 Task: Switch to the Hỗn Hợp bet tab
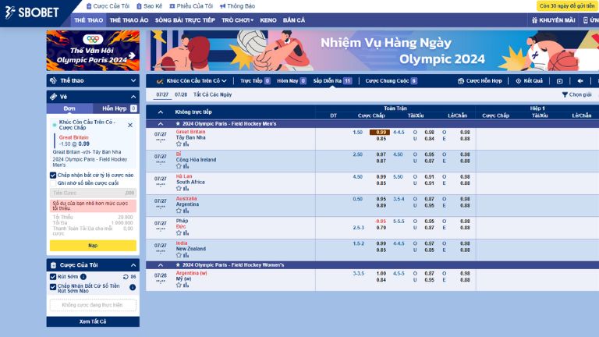tap(115, 108)
